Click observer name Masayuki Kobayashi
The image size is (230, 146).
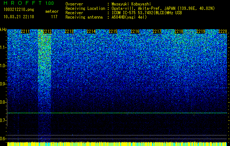[131, 4]
